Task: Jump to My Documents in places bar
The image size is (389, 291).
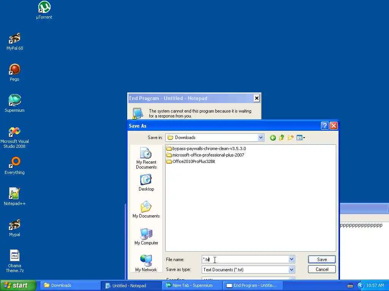Action: [x=146, y=210]
